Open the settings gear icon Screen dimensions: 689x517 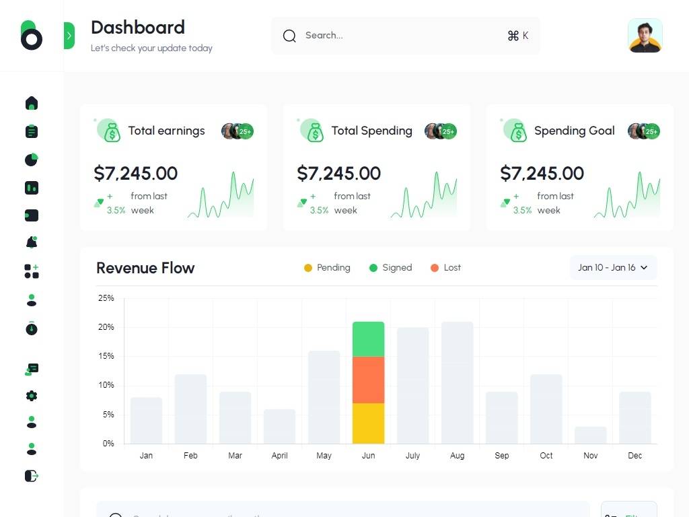tap(32, 396)
